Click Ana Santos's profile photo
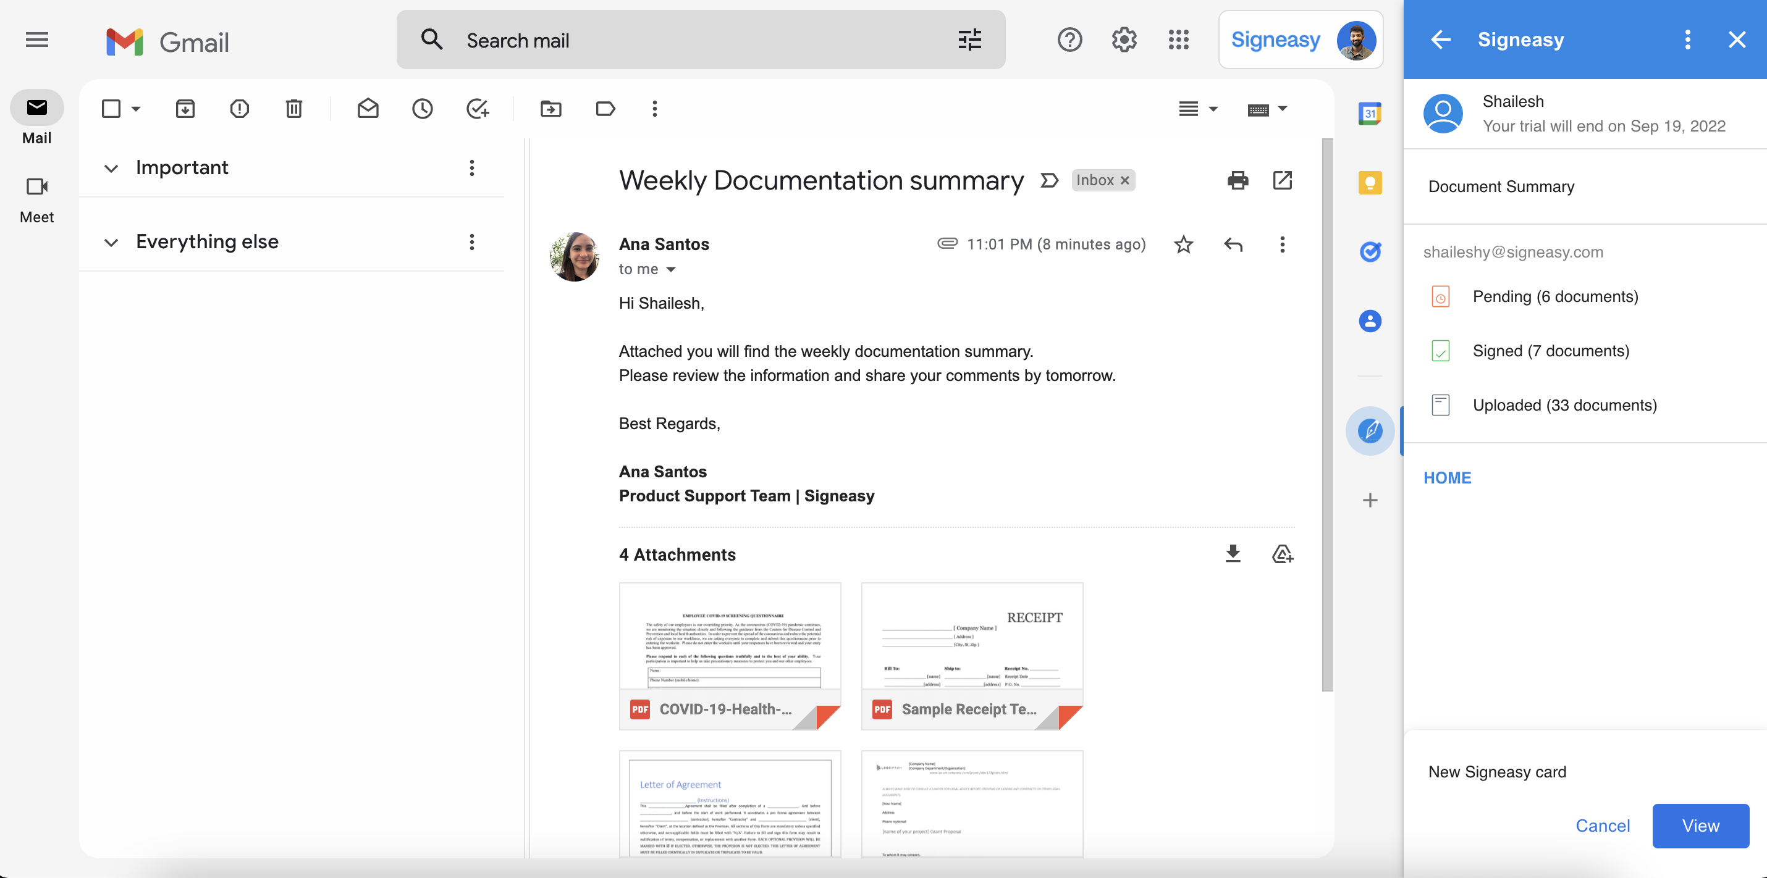1767x878 pixels. (575, 256)
